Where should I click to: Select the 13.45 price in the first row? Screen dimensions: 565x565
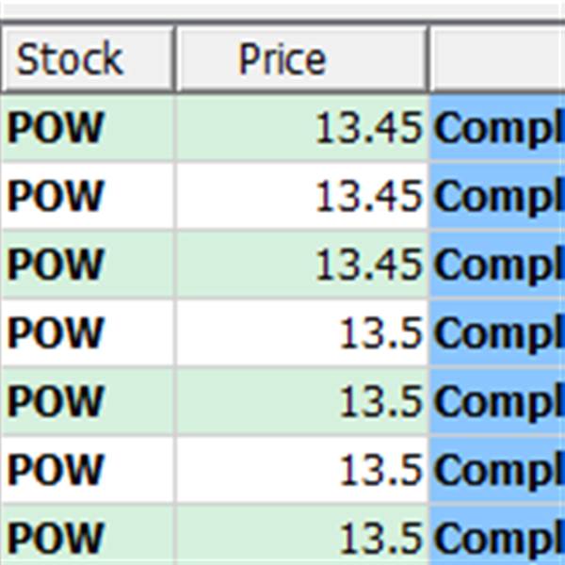[x=302, y=127]
